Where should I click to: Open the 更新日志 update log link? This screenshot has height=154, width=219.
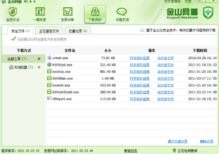[131, 151]
